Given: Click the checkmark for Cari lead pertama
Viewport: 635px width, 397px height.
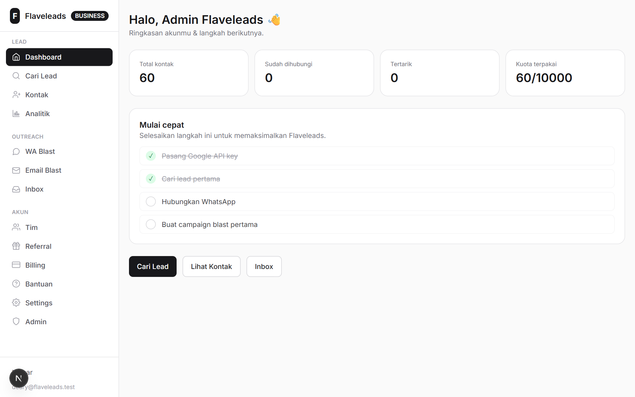Looking at the screenshot, I should 151,179.
